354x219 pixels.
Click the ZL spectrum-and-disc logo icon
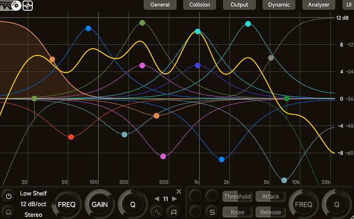point(11,6)
